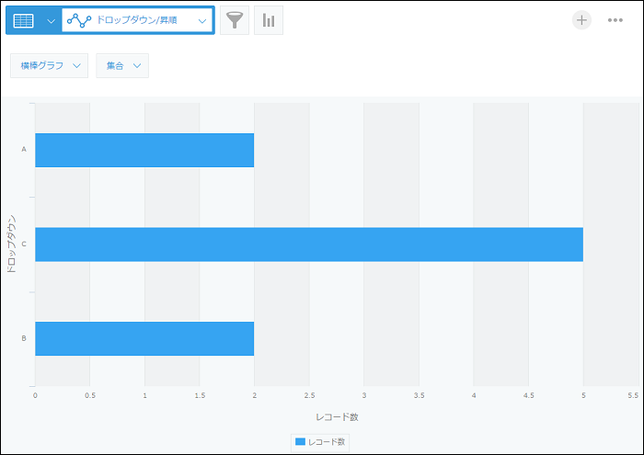This screenshot has height=455, width=644.
Task: Click the blue list view grid icon
Action: pos(24,20)
